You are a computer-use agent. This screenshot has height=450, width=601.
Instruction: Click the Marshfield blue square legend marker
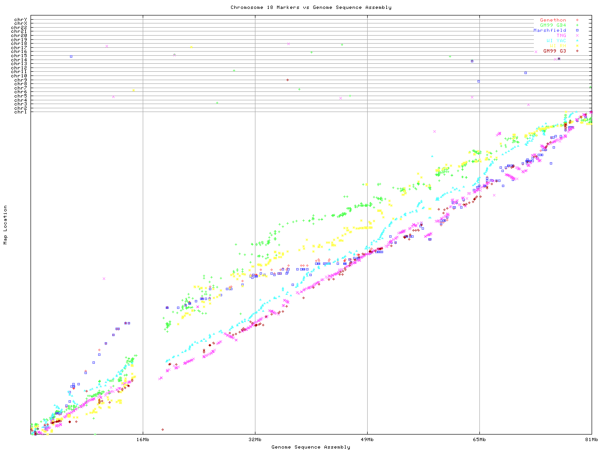(x=577, y=30)
